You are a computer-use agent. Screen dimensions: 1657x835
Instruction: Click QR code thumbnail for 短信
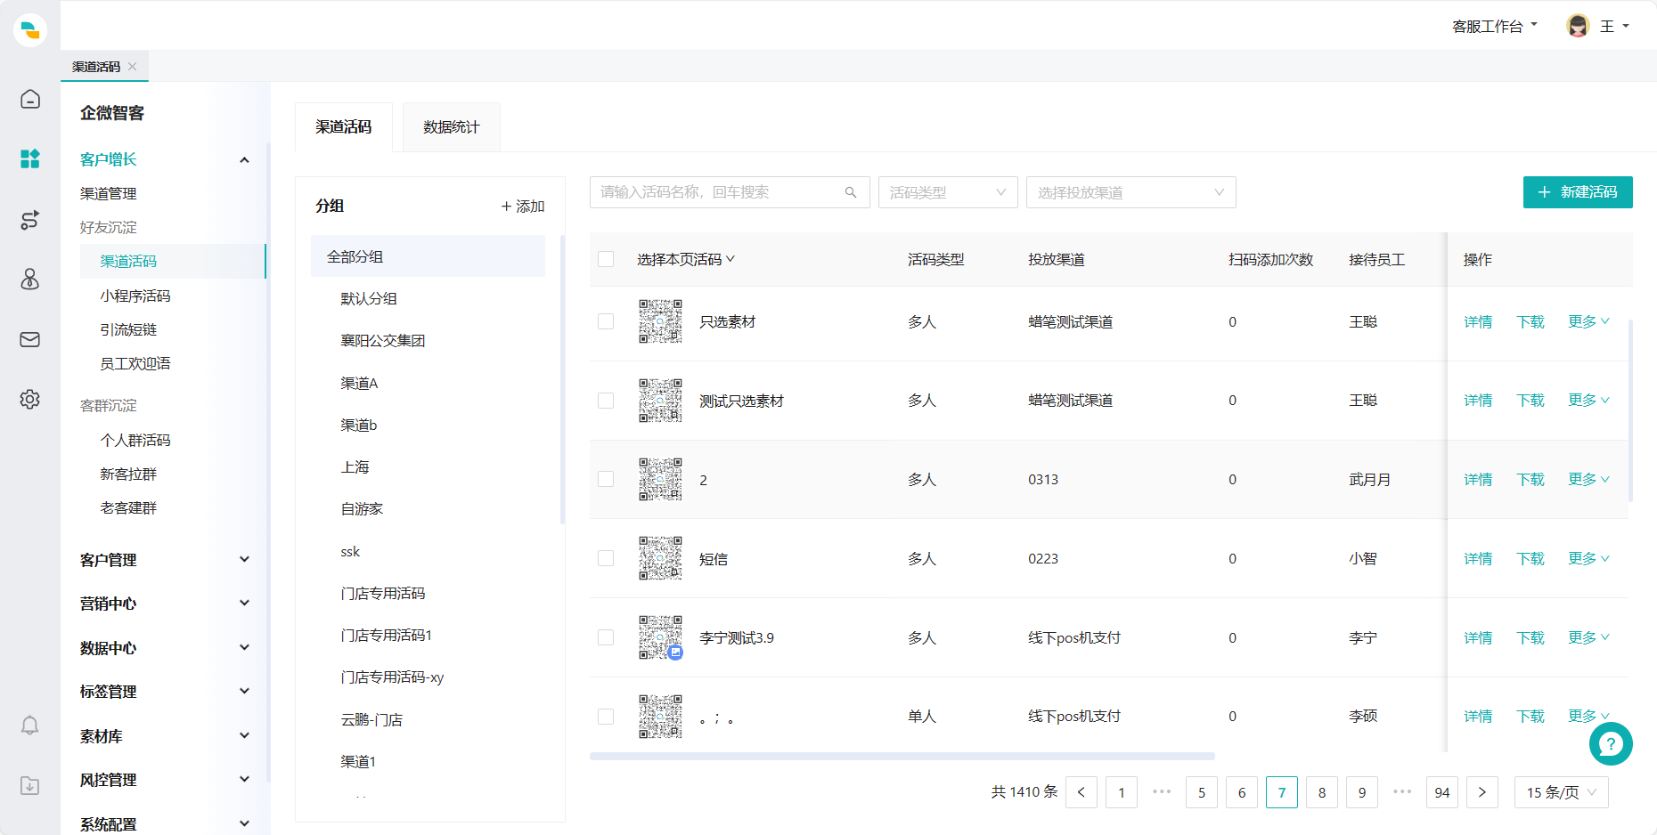pyautogui.click(x=660, y=558)
